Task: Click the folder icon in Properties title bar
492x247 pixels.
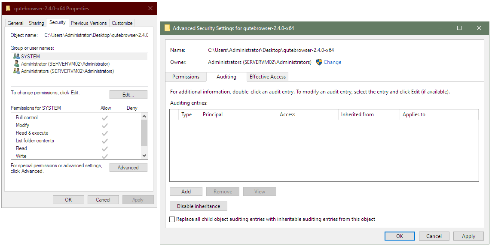Action: [x=8, y=9]
